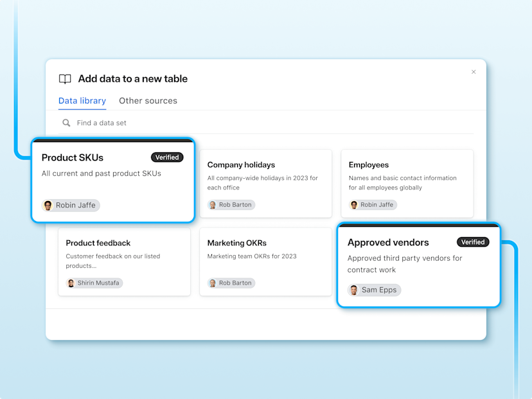Click the Verified badge on Product SKUs
Image resolution: width=532 pixels, height=399 pixels.
(x=167, y=157)
